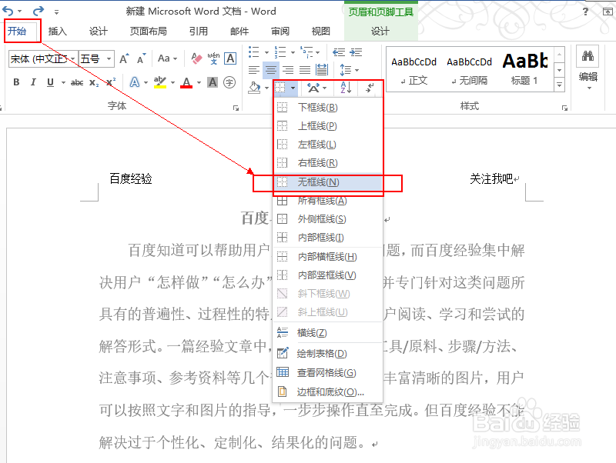
Task: Open the header and footer tools 设计 tab
Action: (380, 31)
